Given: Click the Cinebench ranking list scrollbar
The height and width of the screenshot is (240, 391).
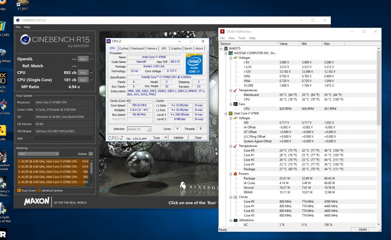Looking at the screenshot, I should click(x=92, y=167).
